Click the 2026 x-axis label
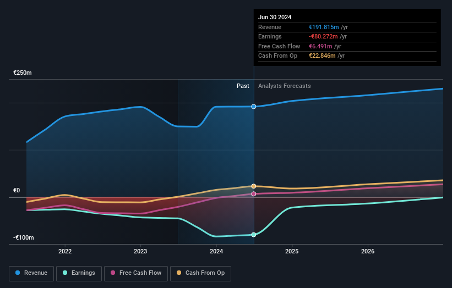 click(x=368, y=252)
